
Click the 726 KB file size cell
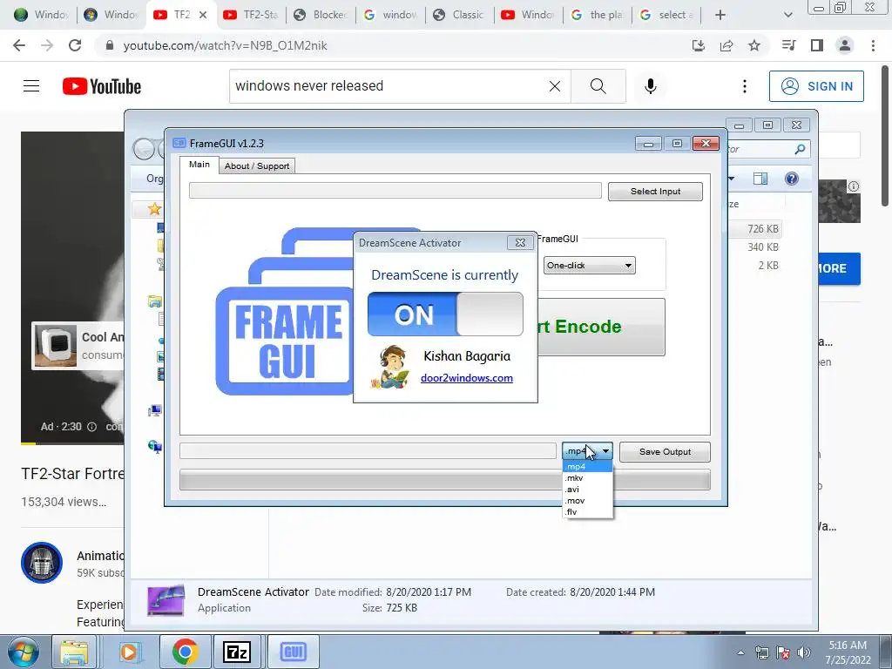tap(763, 229)
